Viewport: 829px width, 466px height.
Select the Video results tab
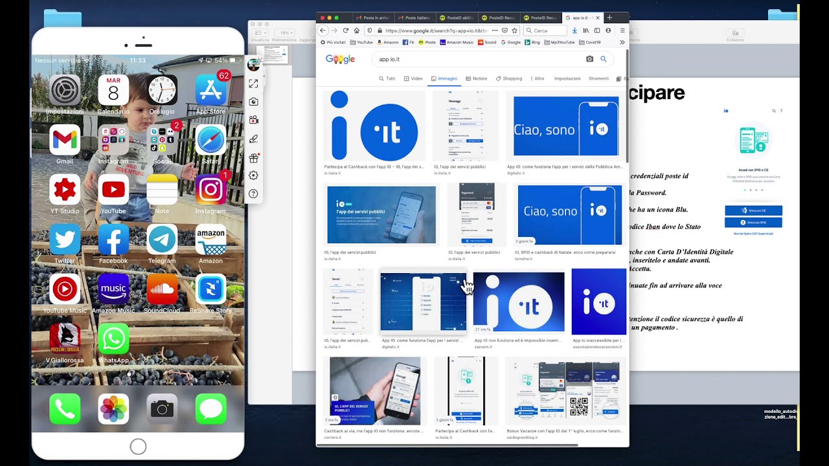tap(413, 78)
